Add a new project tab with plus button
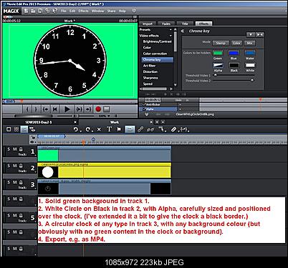This screenshot has width=288, height=268. coord(157,122)
